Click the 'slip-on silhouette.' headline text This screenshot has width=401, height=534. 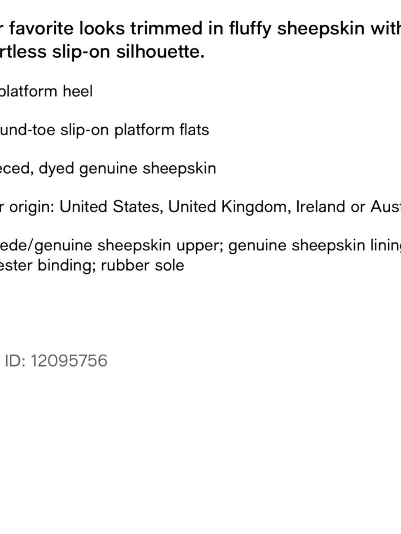128,52
